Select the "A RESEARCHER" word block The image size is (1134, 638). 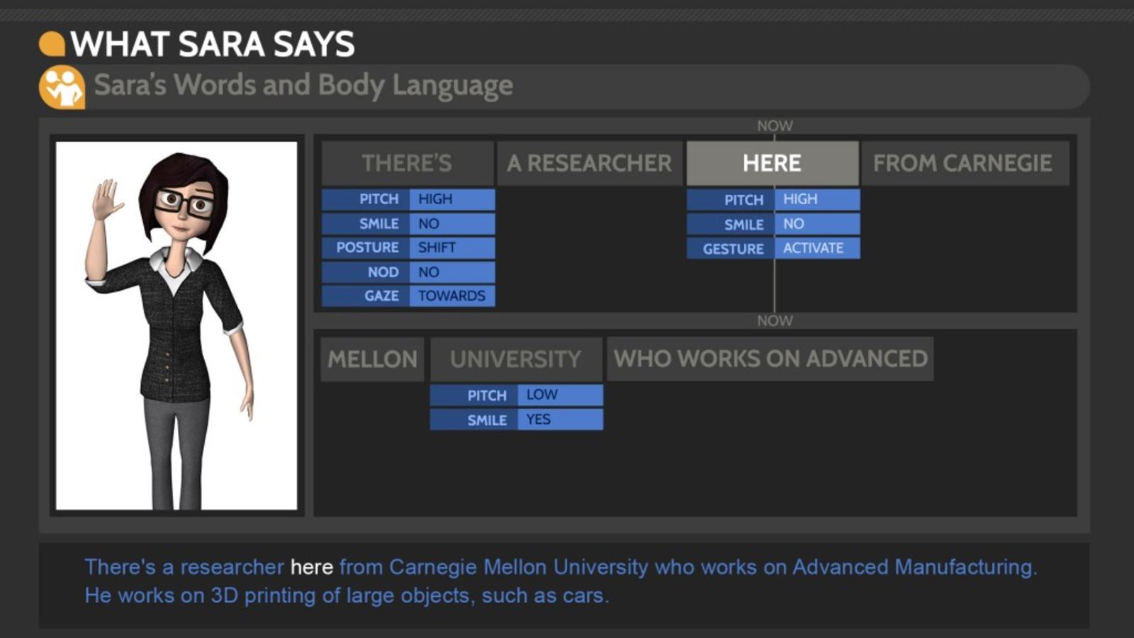click(x=589, y=163)
